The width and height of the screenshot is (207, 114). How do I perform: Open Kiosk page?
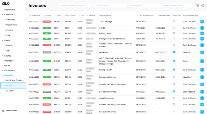pyautogui.click(x=8, y=35)
